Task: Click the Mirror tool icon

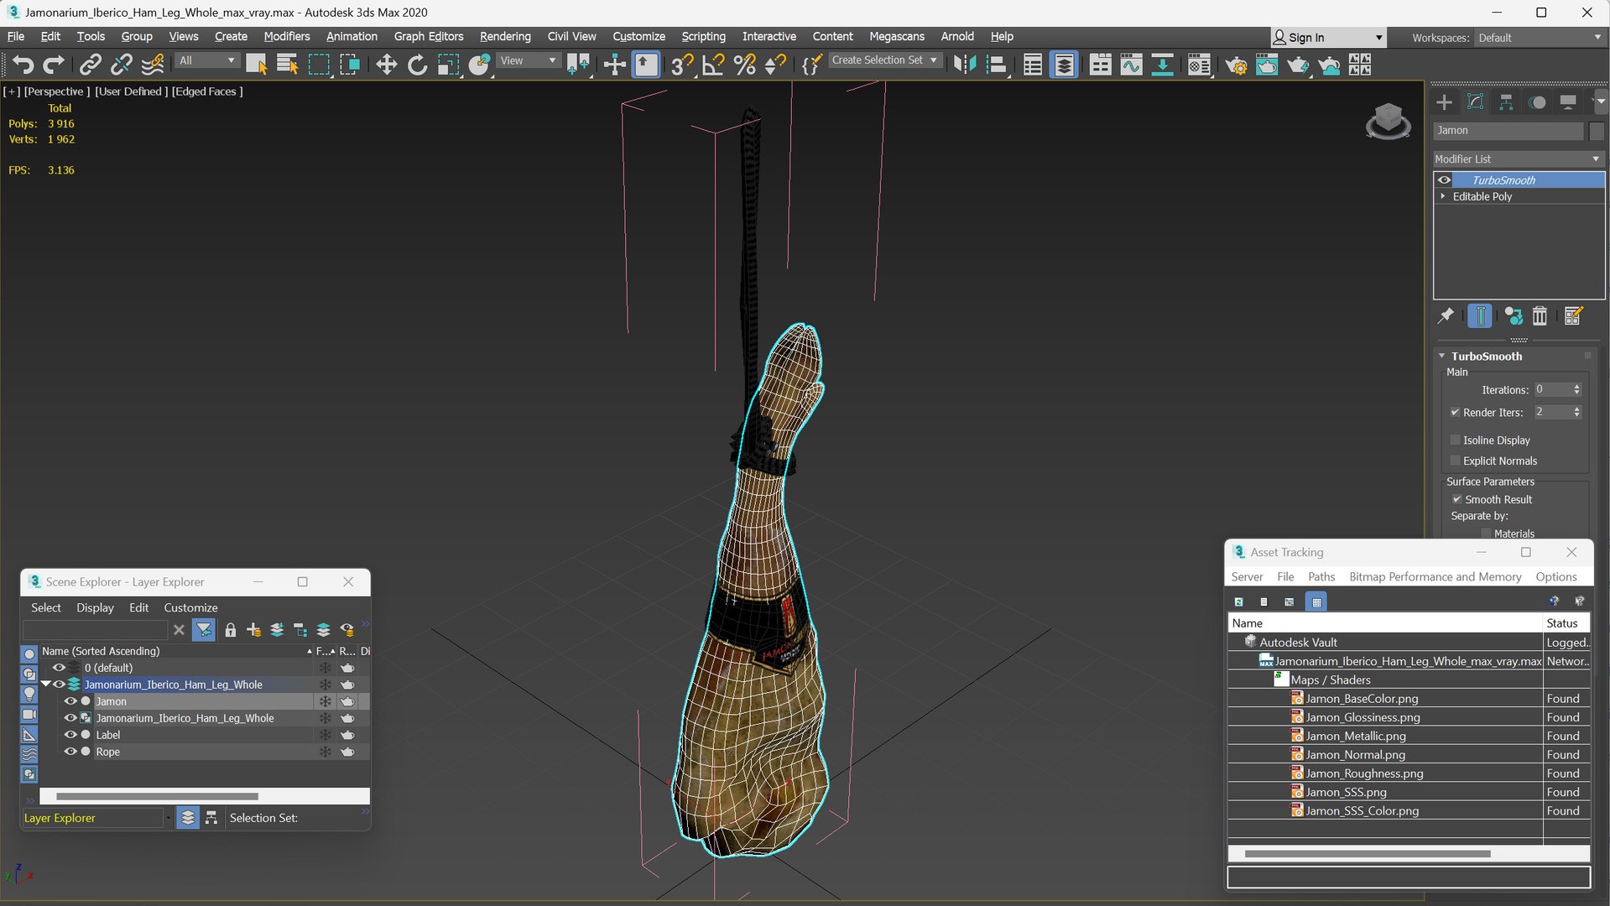Action: (965, 65)
